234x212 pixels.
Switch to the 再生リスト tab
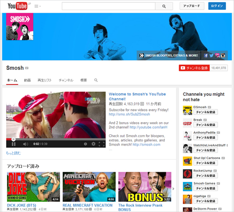click(44, 80)
